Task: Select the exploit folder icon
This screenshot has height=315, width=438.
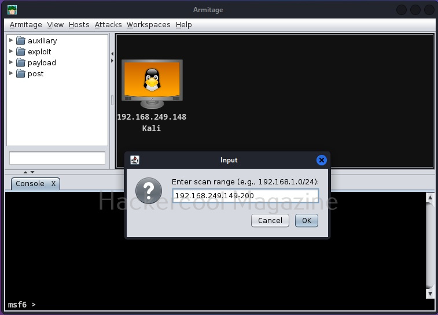Action: coord(21,51)
